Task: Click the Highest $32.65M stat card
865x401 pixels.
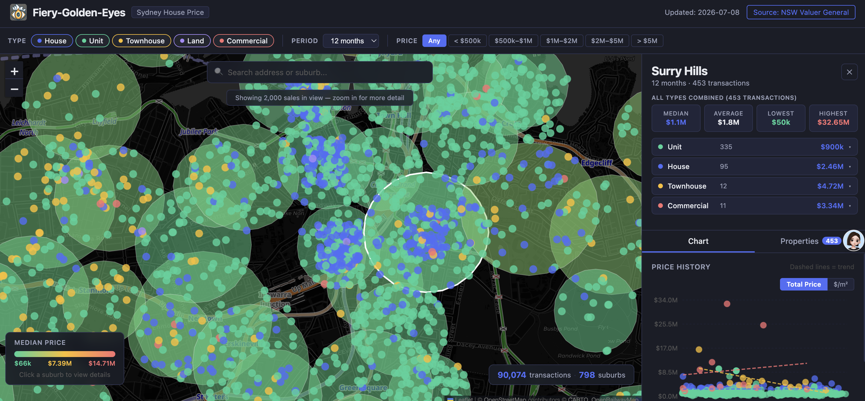Action: coord(833,118)
